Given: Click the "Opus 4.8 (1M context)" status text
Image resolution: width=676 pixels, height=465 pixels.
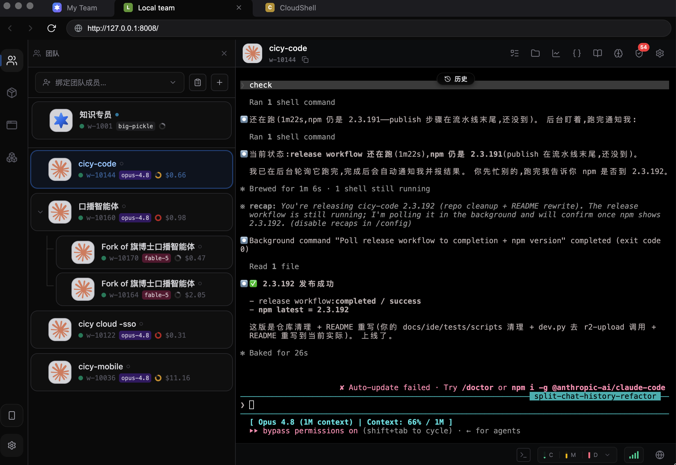Looking at the screenshot, I should coord(305,422).
